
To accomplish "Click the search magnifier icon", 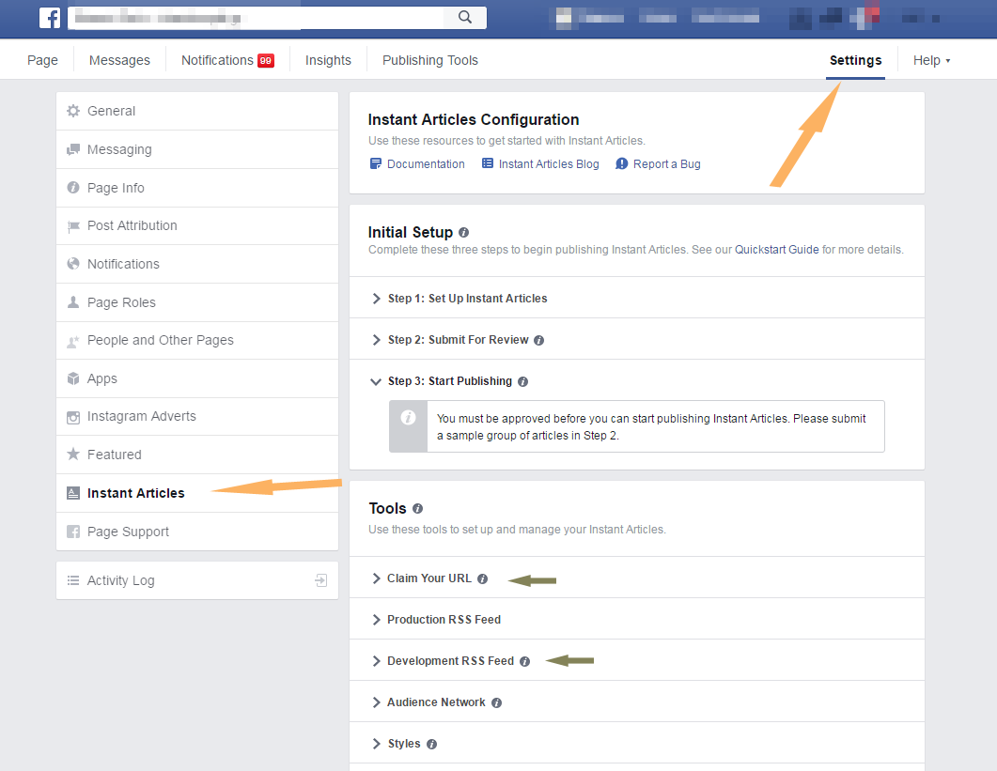I will coord(465,17).
